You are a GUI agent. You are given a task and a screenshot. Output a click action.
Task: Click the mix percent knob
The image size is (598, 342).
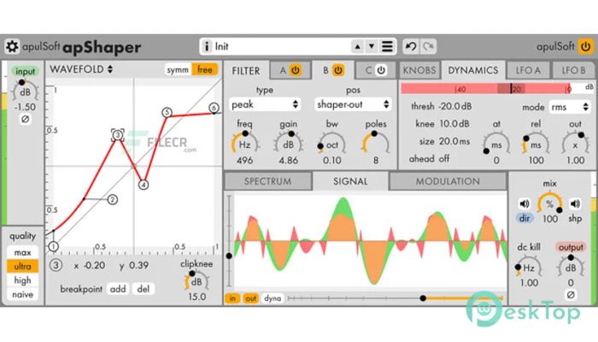pos(549,203)
